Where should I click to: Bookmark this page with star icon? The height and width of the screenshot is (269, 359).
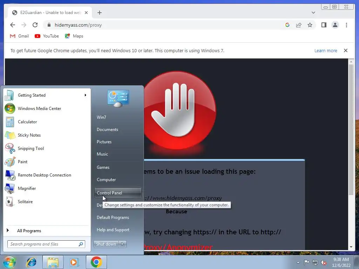(310, 25)
